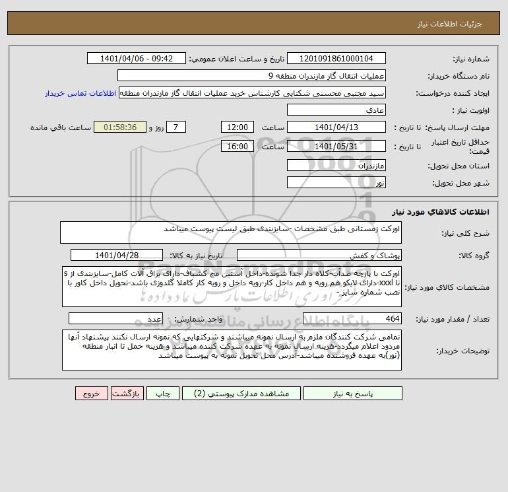This screenshot has height=492, width=508.
Task: Click the goods specifications text area
Action: [232, 287]
